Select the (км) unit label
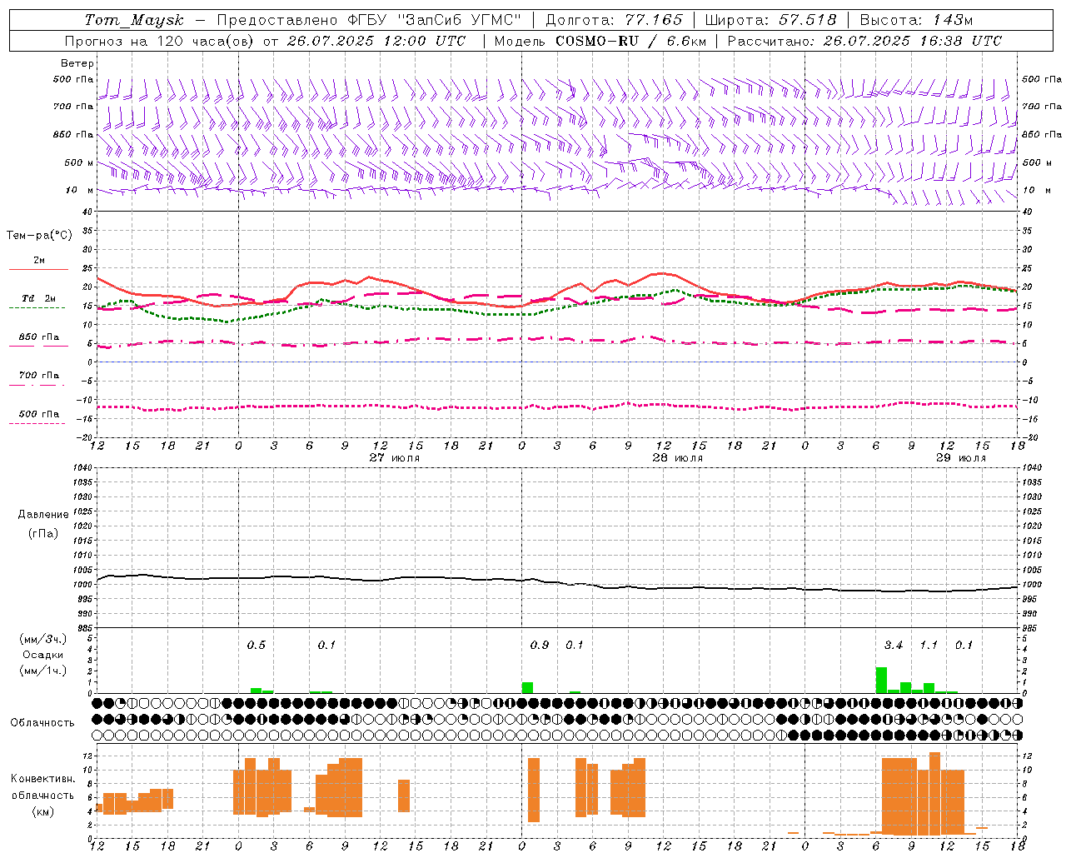This screenshot has height=853, width=1066. pos(43,811)
